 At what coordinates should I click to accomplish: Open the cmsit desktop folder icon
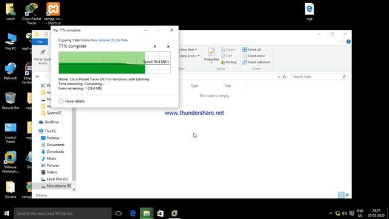pos(10,12)
